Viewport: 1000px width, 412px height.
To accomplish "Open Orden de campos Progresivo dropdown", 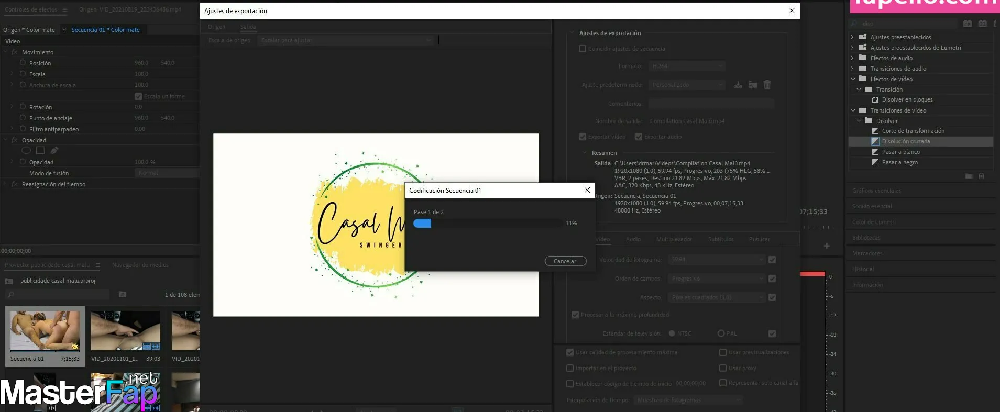I will click(717, 279).
